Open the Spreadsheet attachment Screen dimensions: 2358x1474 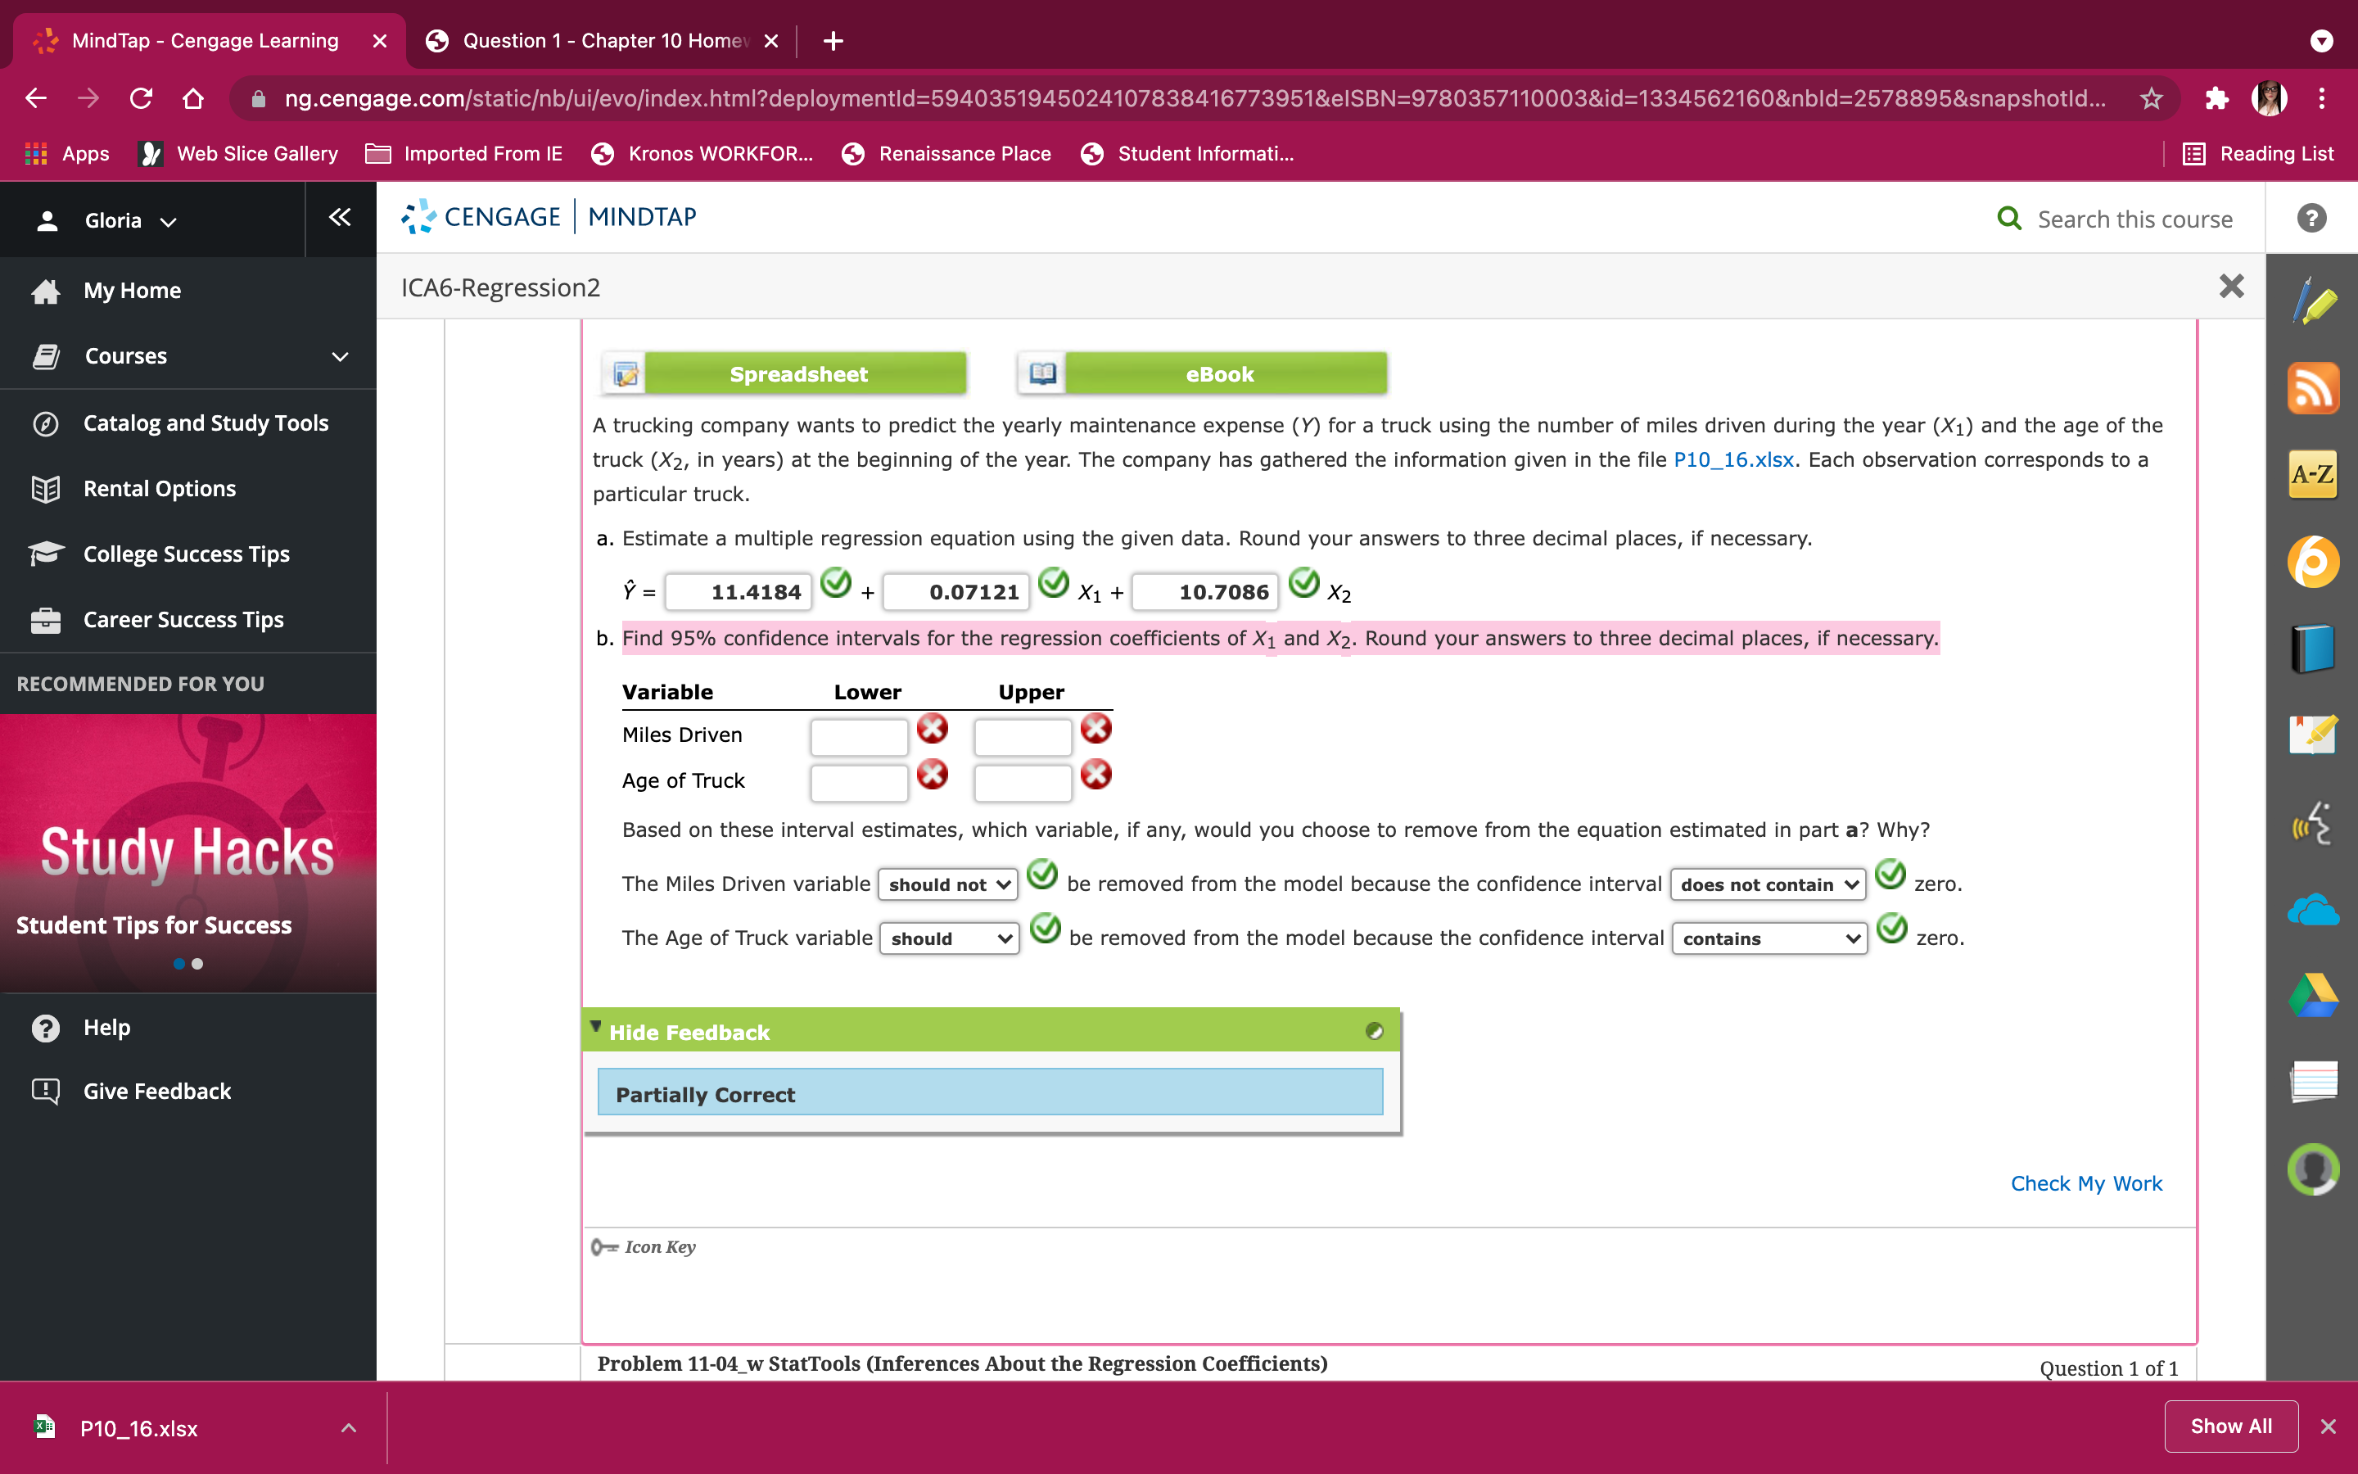[x=799, y=373]
